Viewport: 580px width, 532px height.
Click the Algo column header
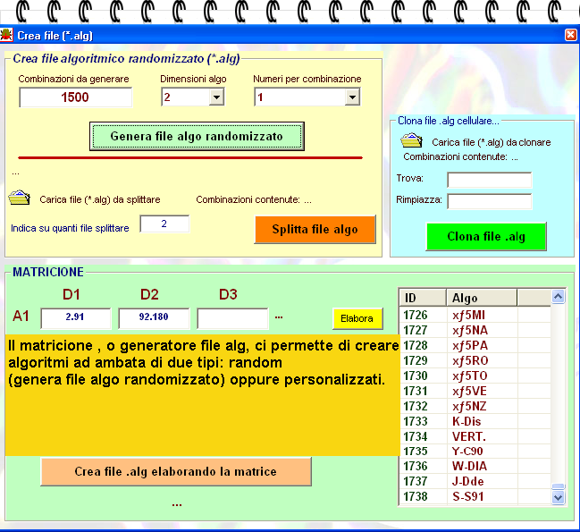tap(481, 298)
